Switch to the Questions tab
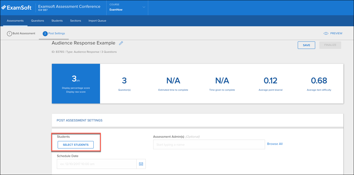354x175 pixels. click(37, 21)
